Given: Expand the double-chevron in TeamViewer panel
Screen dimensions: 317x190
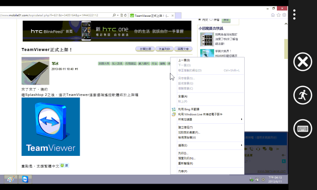Looking at the screenshot, I should point(277,149).
